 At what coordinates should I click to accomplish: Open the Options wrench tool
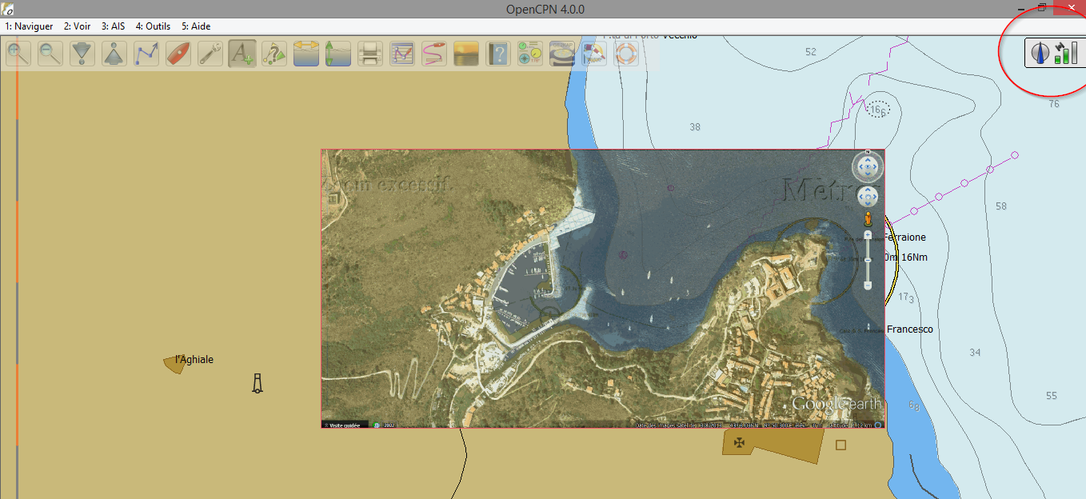(210, 54)
